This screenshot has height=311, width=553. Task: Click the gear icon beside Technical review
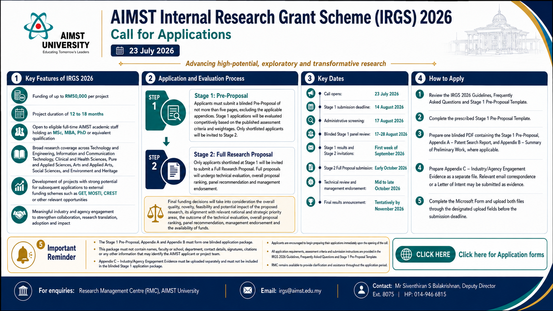pos(311,182)
